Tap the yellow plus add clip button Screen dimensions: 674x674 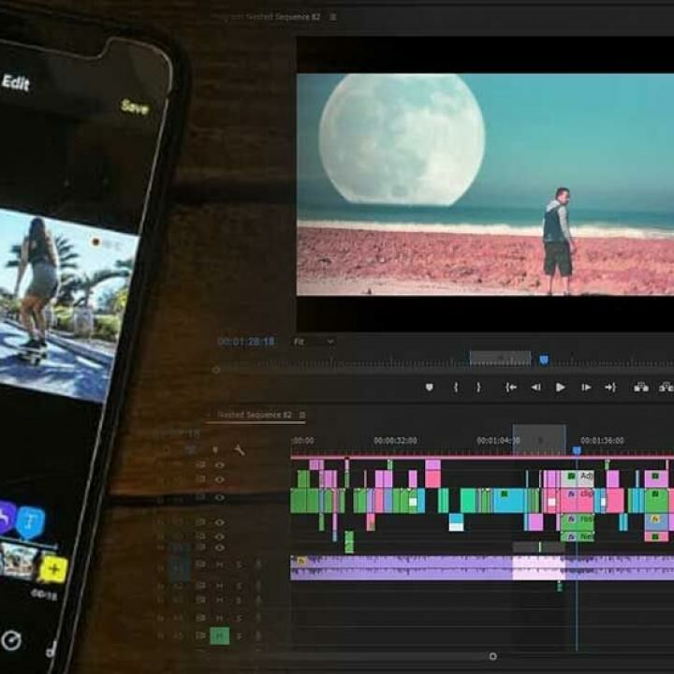[x=52, y=568]
